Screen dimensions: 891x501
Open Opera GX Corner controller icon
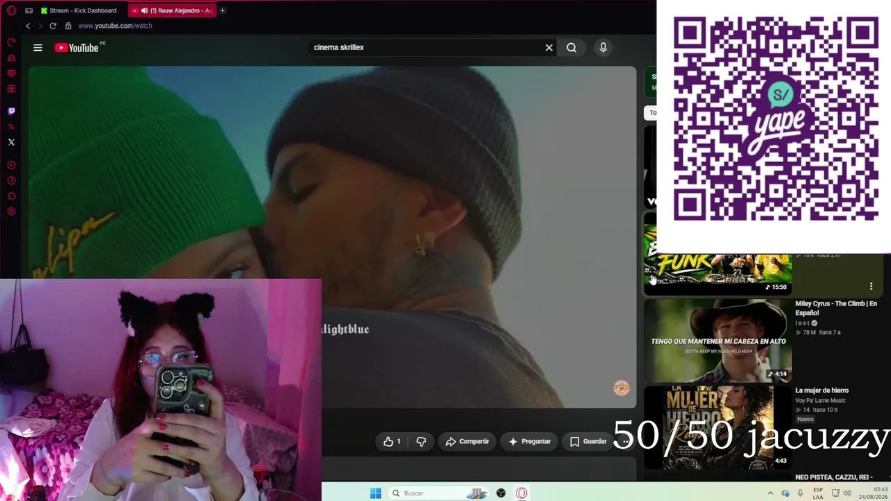[x=29, y=10]
